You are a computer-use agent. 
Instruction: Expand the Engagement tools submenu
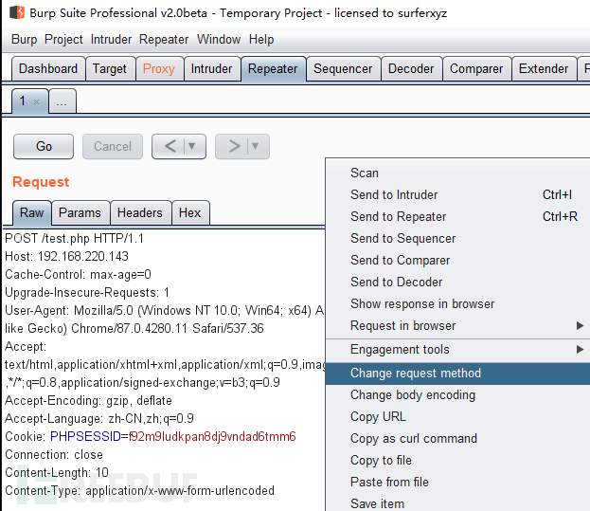[458, 350]
